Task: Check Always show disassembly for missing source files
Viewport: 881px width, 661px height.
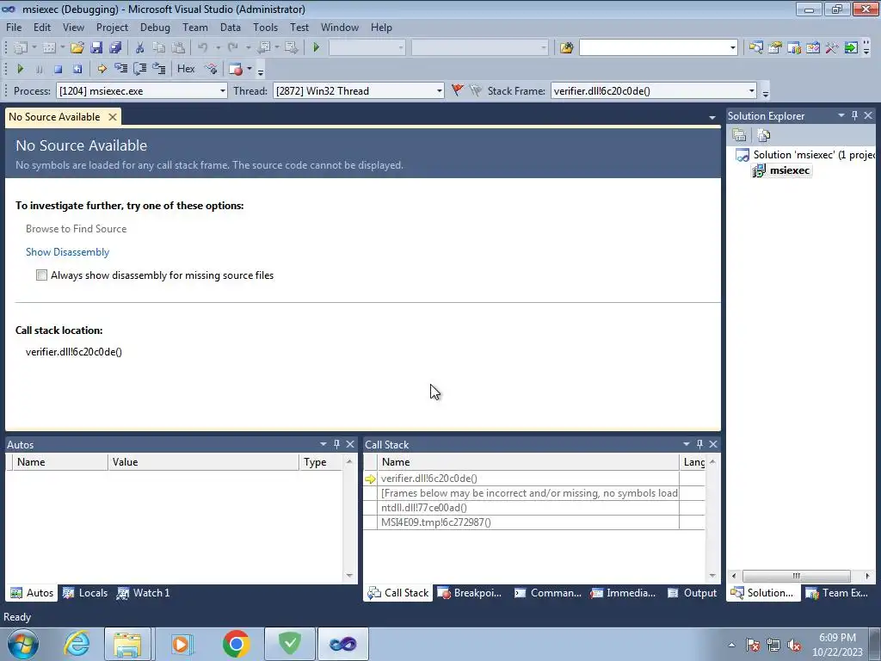Action: [41, 275]
